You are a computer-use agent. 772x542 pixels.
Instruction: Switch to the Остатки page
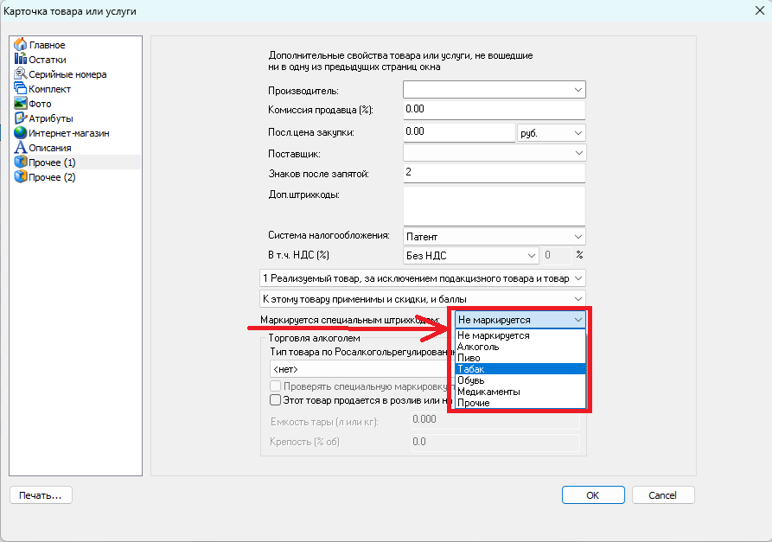(x=48, y=60)
